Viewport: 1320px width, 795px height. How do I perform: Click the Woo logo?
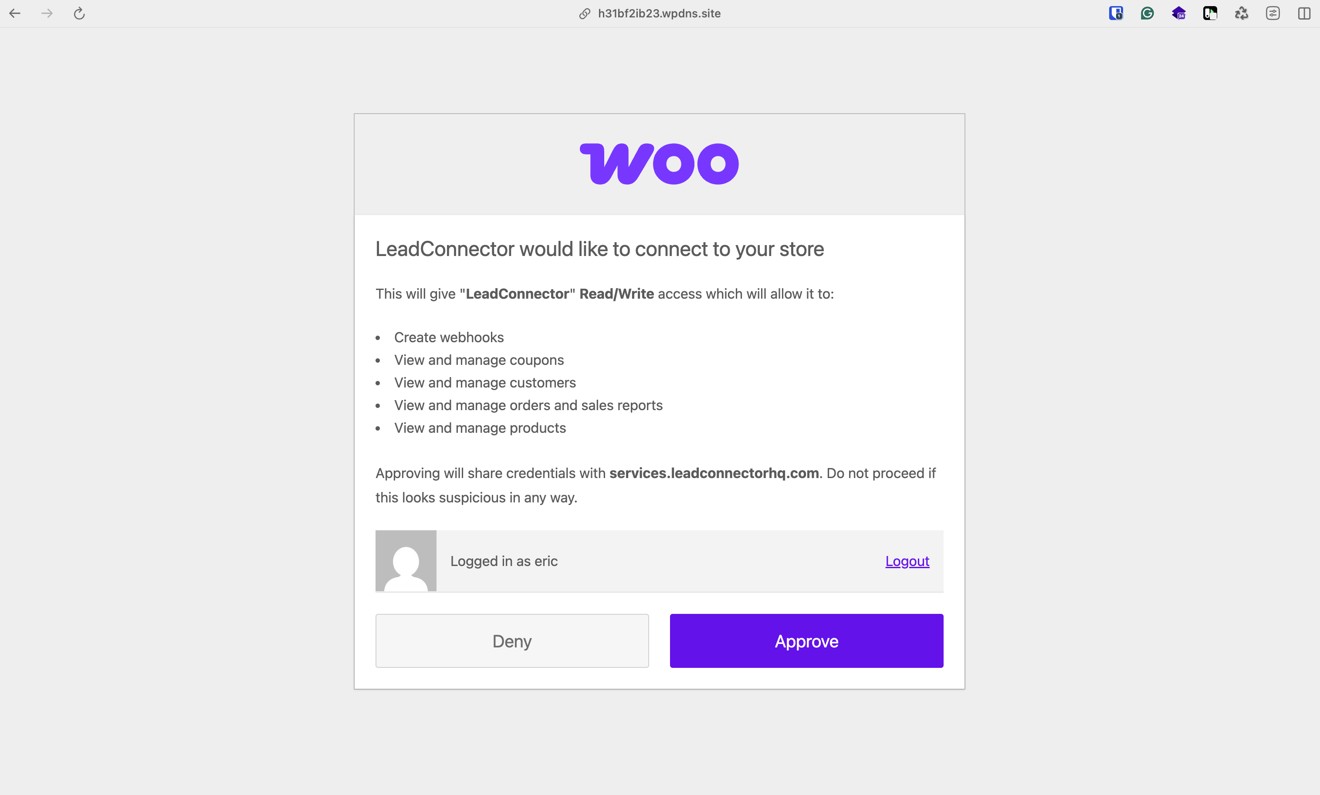[x=660, y=164]
